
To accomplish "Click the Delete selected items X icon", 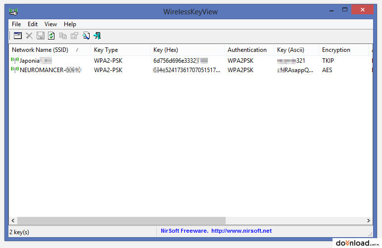I will (x=29, y=36).
